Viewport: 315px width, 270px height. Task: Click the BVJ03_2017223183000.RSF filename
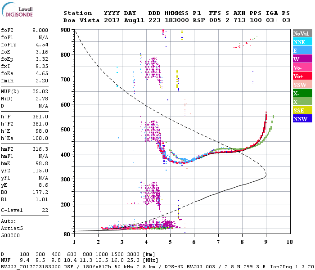[37, 266]
